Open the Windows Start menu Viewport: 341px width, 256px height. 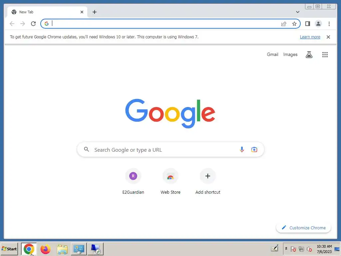point(9,249)
